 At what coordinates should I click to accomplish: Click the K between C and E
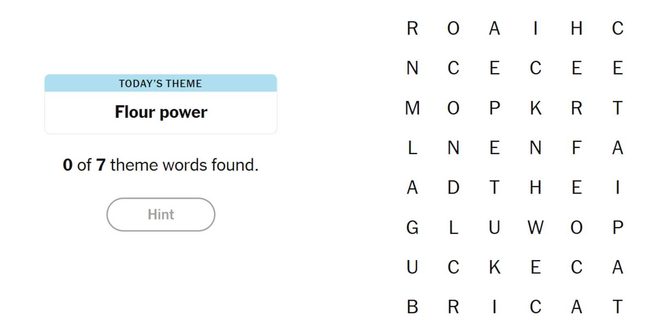[494, 268]
